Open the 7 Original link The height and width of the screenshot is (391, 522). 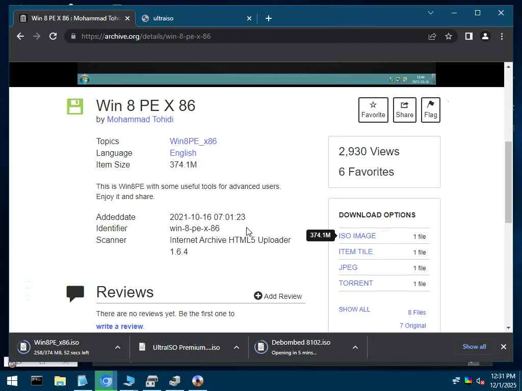coord(413,325)
